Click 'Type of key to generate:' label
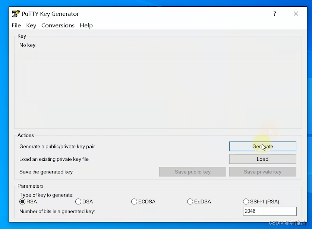312x229 pixels. tap(46, 195)
